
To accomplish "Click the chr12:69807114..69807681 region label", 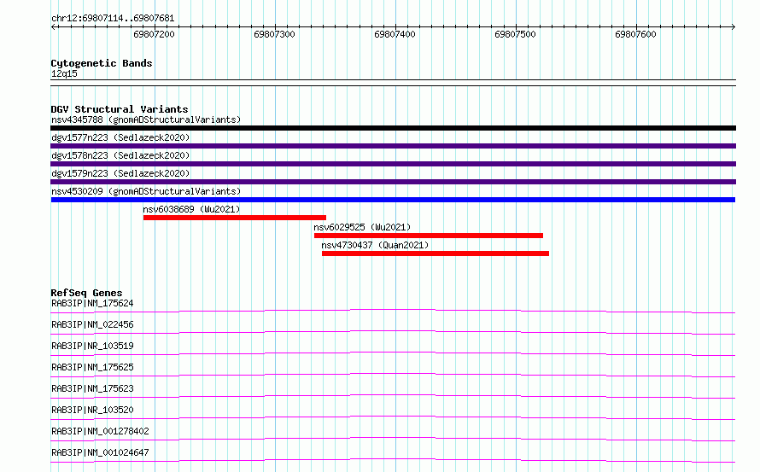I will tap(113, 19).
